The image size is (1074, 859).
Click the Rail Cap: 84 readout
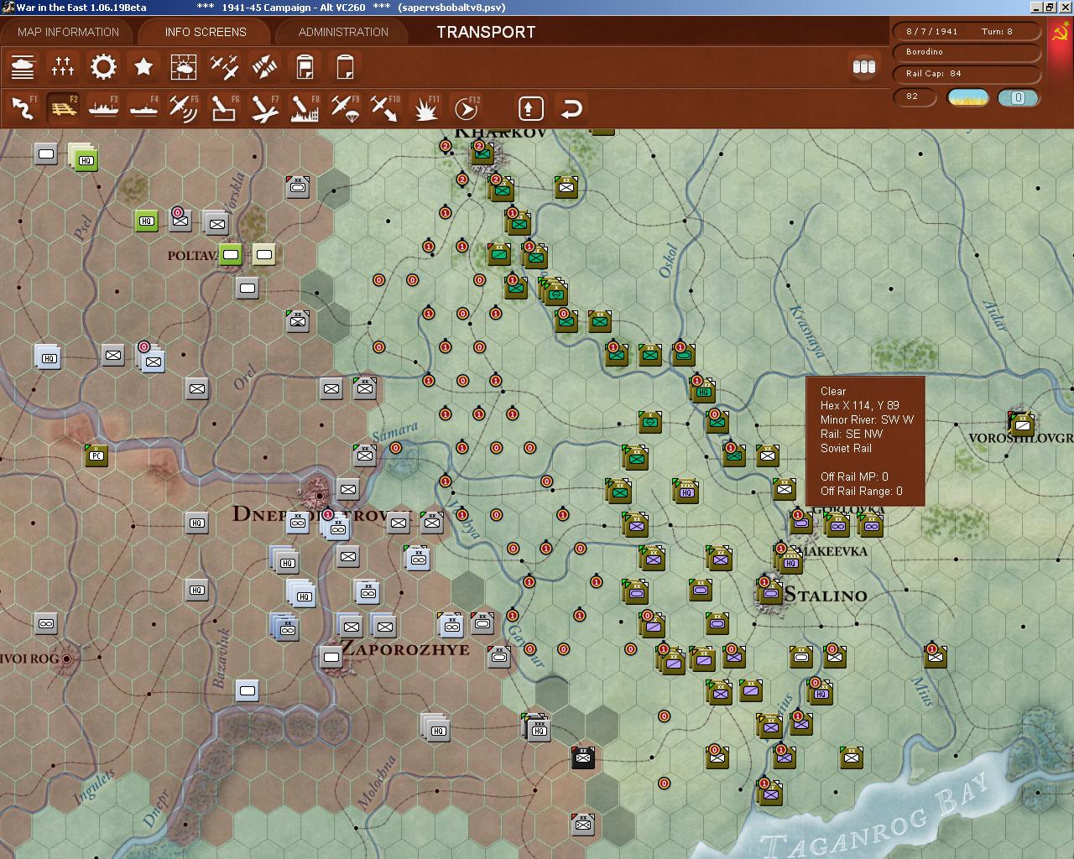pyautogui.click(x=967, y=74)
